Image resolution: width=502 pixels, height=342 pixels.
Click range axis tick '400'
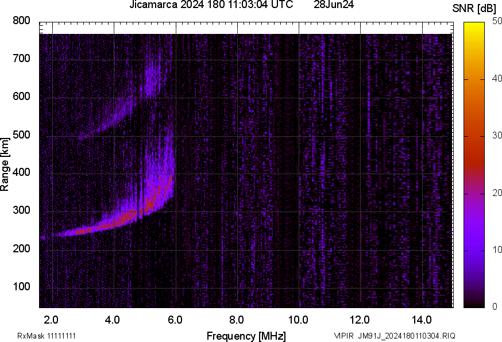tap(21, 172)
